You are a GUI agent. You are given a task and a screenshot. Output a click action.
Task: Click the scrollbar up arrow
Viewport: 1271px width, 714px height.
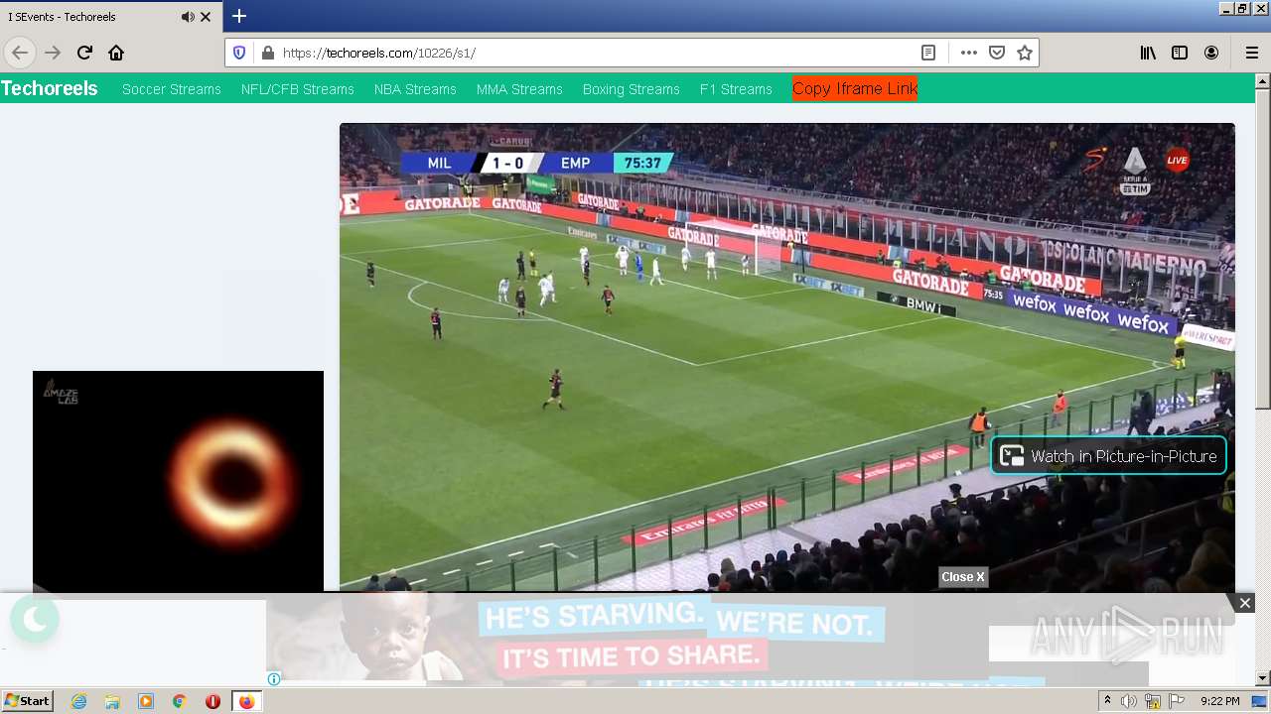coord(1263,80)
